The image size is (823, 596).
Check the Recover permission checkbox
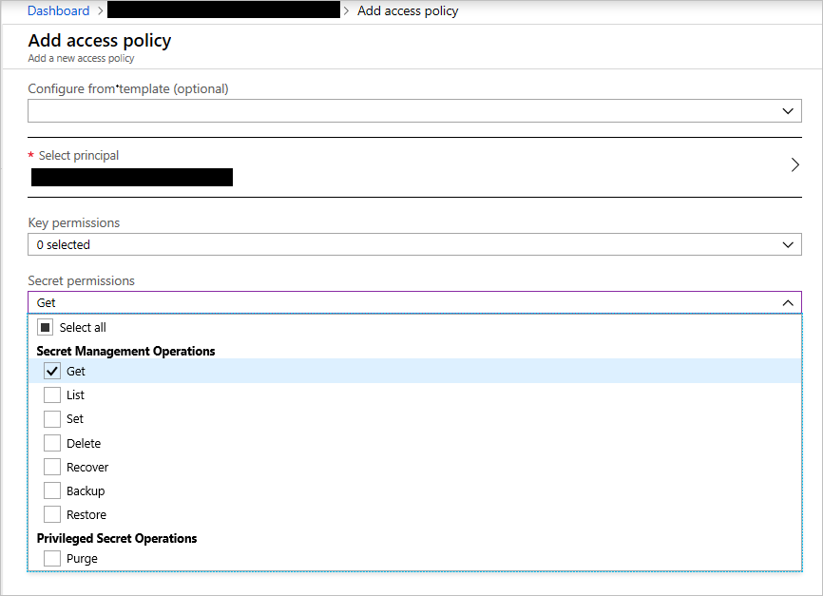point(52,467)
